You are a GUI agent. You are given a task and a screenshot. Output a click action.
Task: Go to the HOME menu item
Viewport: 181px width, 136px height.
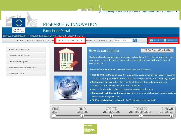pyautogui.click(x=20, y=41)
